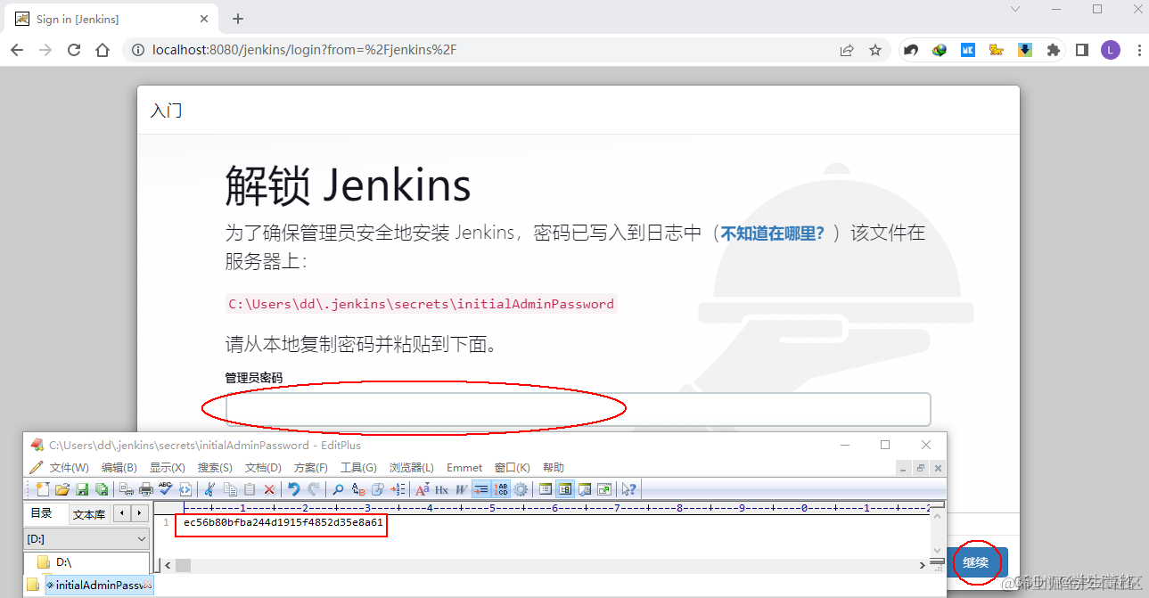Toggle Auto Indent in EditPlus toolbar
1149x598 pixels.
[480, 489]
